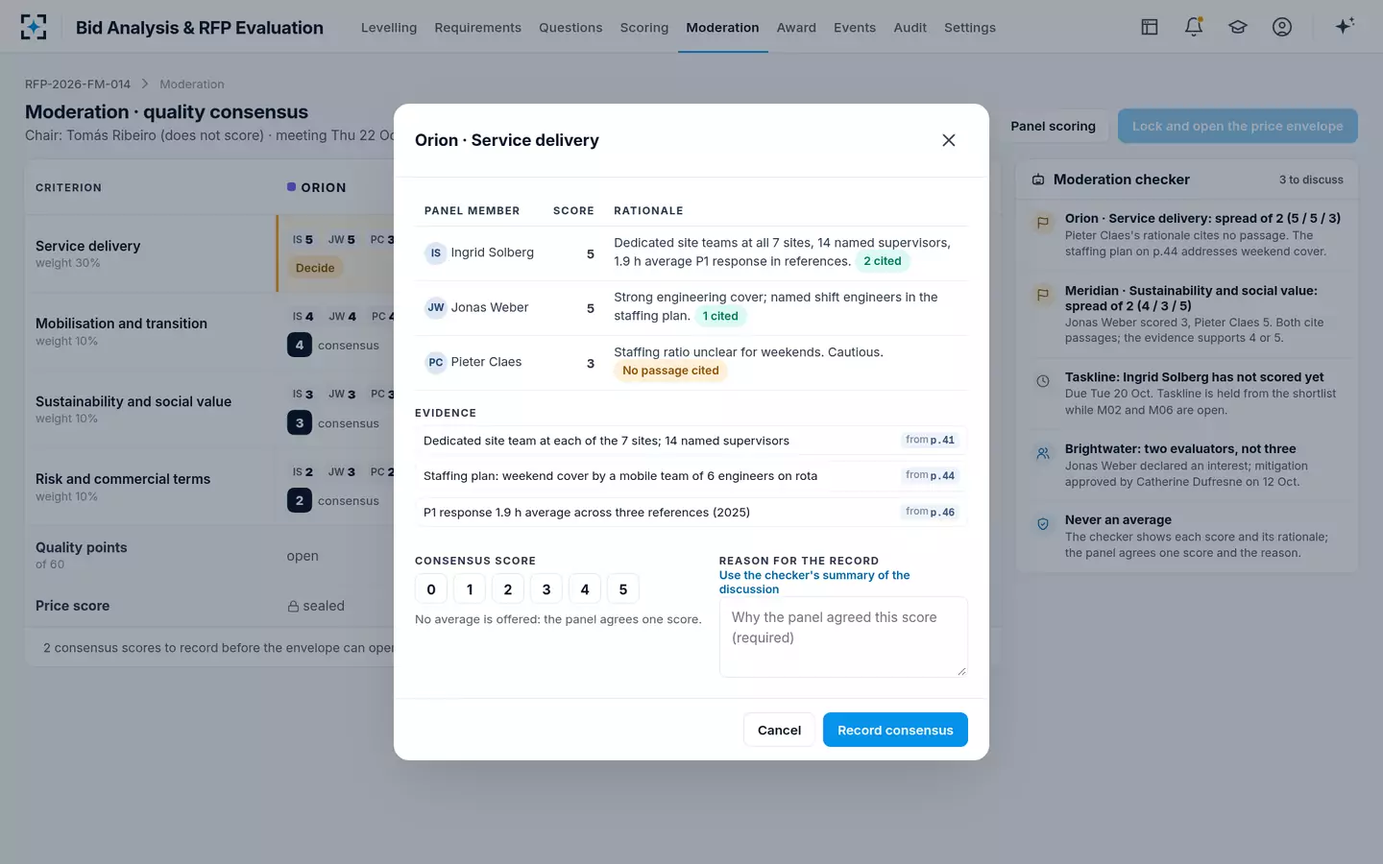Open the Levelling tab
Screen dimensions: 1383x864
[389, 28]
